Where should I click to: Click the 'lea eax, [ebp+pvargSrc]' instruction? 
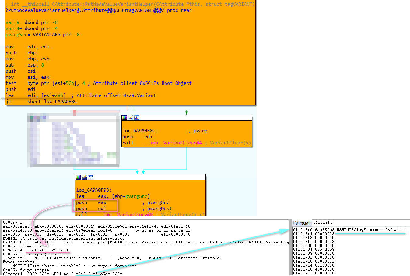point(113,196)
